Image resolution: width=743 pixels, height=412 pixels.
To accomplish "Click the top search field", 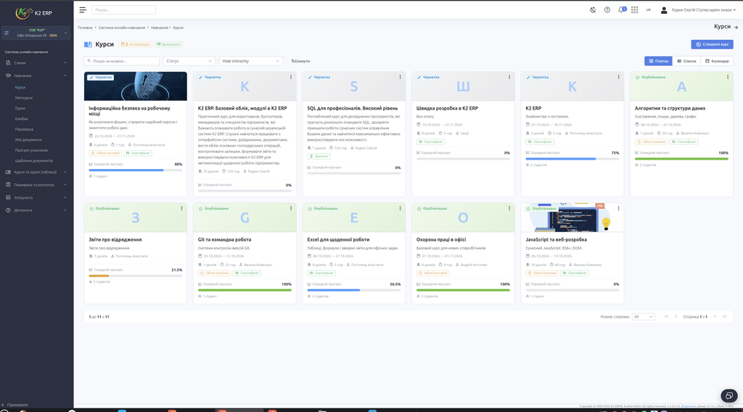I will click(123, 9).
